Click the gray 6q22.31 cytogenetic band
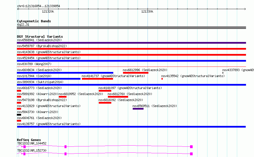The height and width of the screenshot is (157, 254). (131, 28)
